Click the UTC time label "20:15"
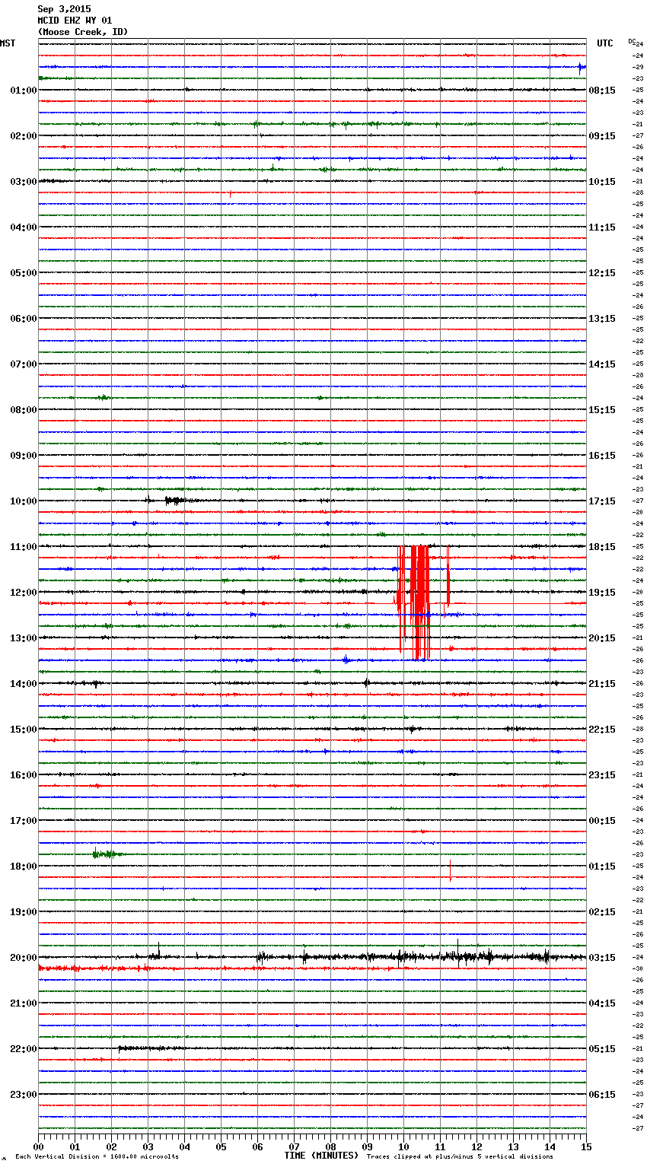 tap(602, 638)
